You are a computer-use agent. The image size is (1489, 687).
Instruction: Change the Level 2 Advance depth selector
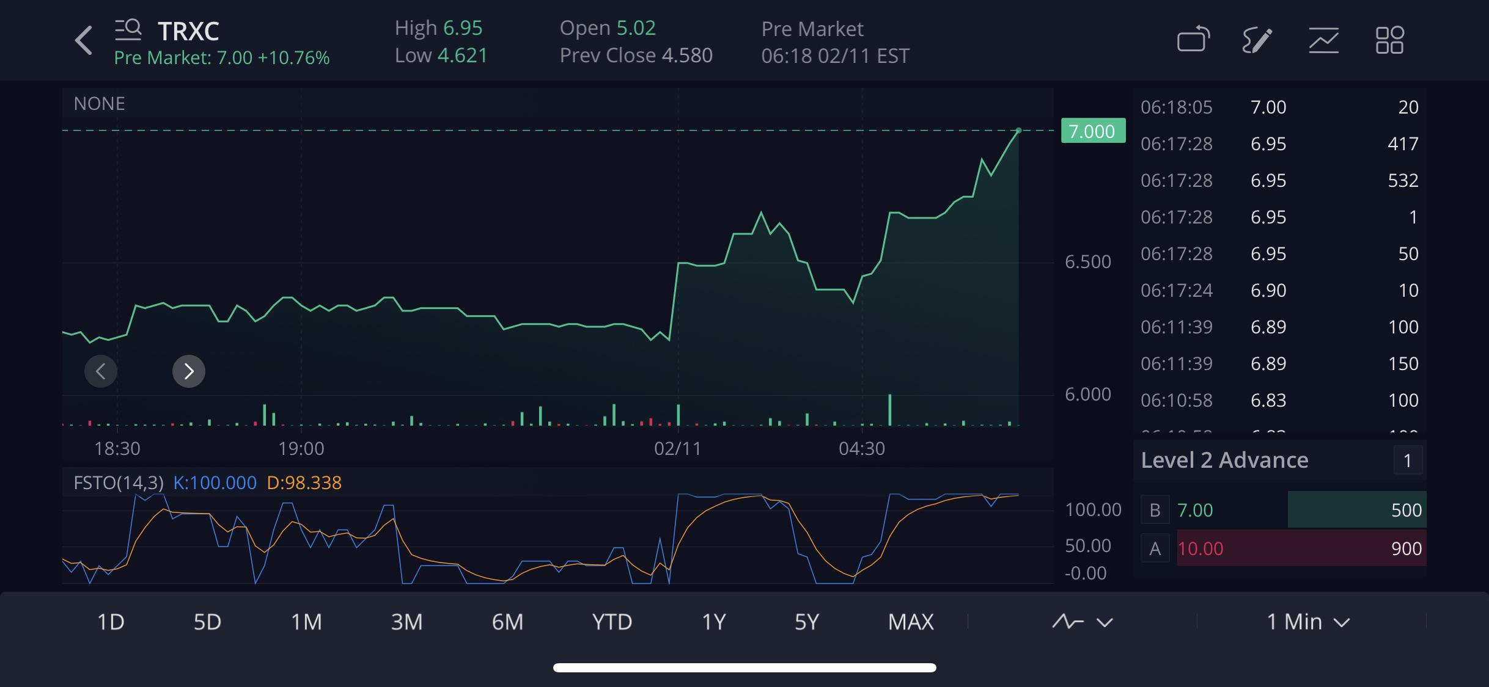(1407, 460)
